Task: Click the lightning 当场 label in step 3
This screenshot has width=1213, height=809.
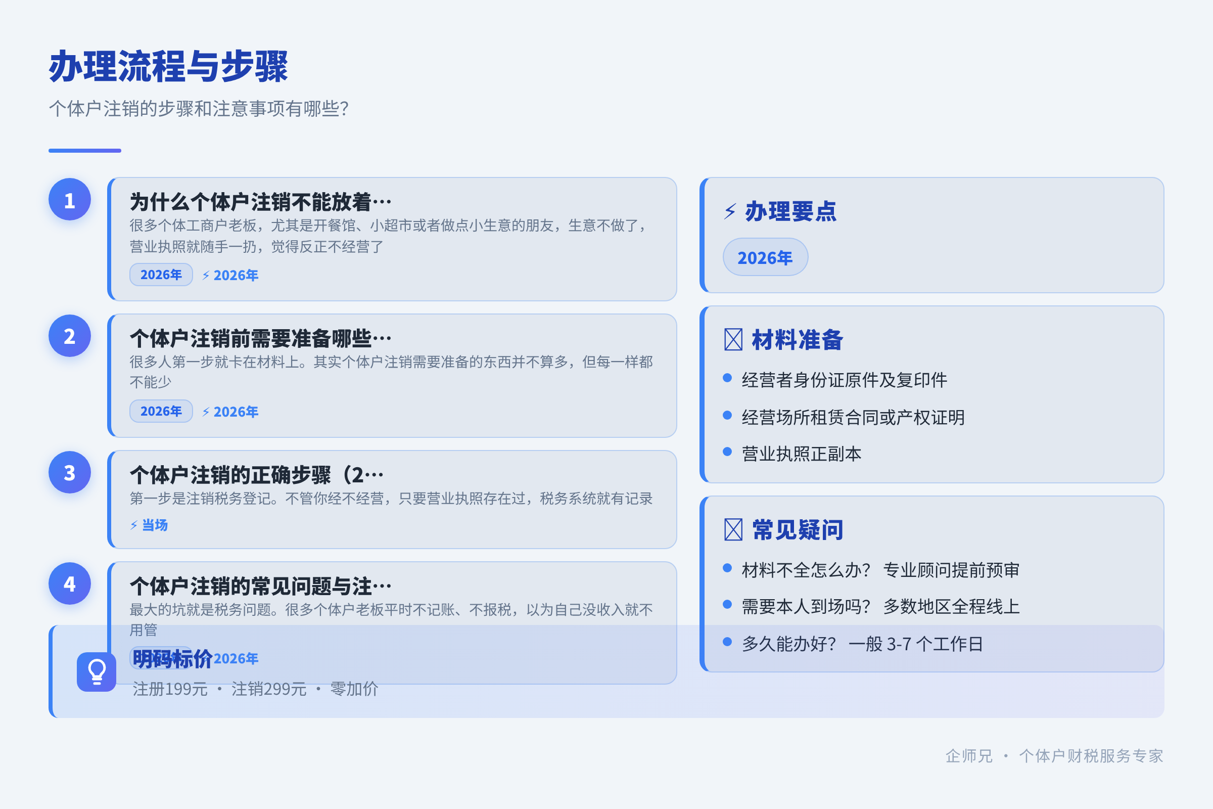Action: [149, 525]
